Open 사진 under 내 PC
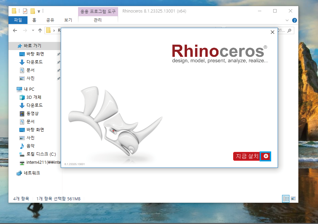 tap(31, 138)
